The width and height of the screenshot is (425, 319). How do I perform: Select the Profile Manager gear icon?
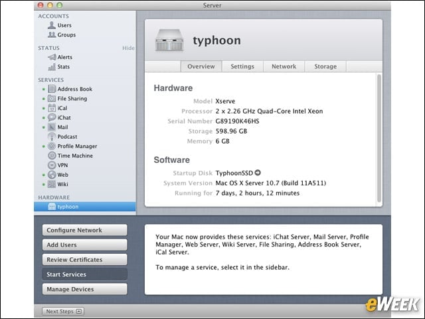[52, 146]
